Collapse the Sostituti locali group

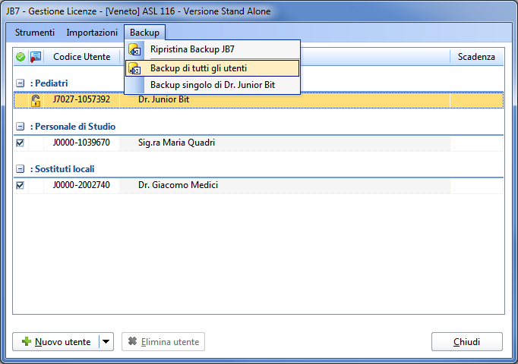pyautogui.click(x=21, y=169)
